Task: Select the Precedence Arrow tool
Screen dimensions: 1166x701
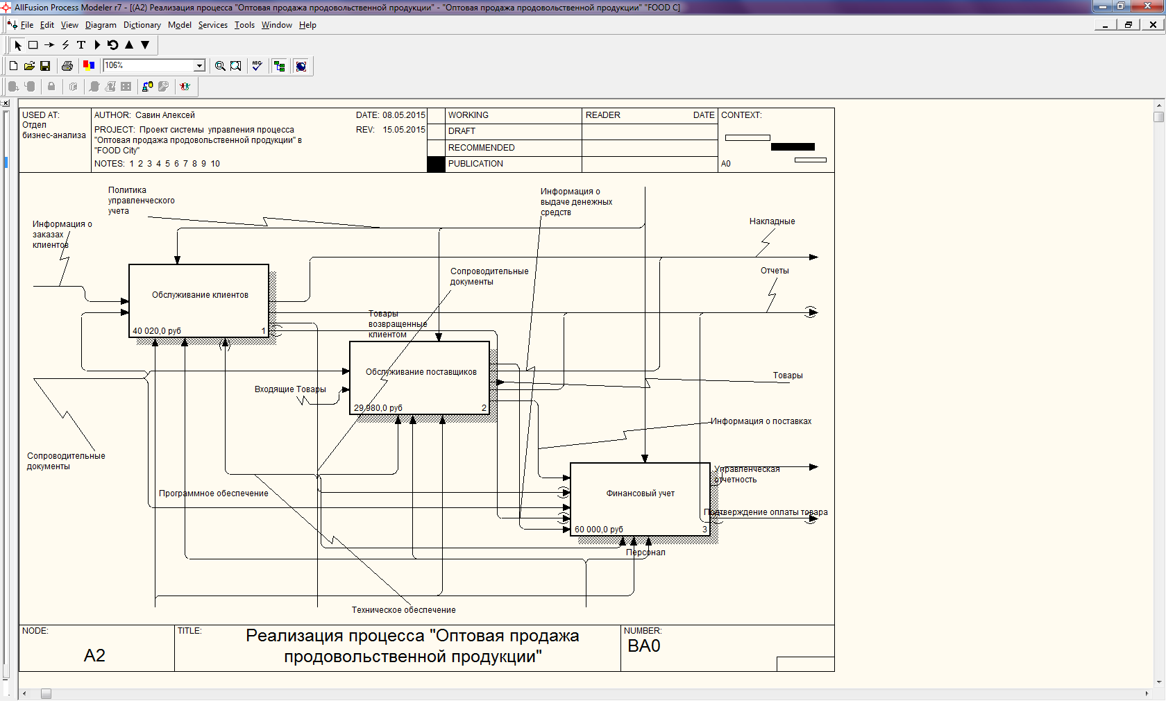Action: tap(49, 45)
